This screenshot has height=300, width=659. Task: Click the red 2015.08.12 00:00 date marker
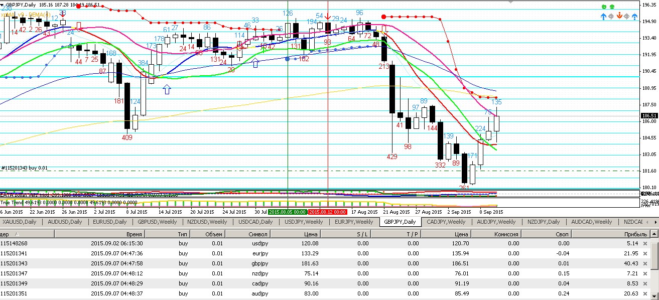(x=328, y=212)
